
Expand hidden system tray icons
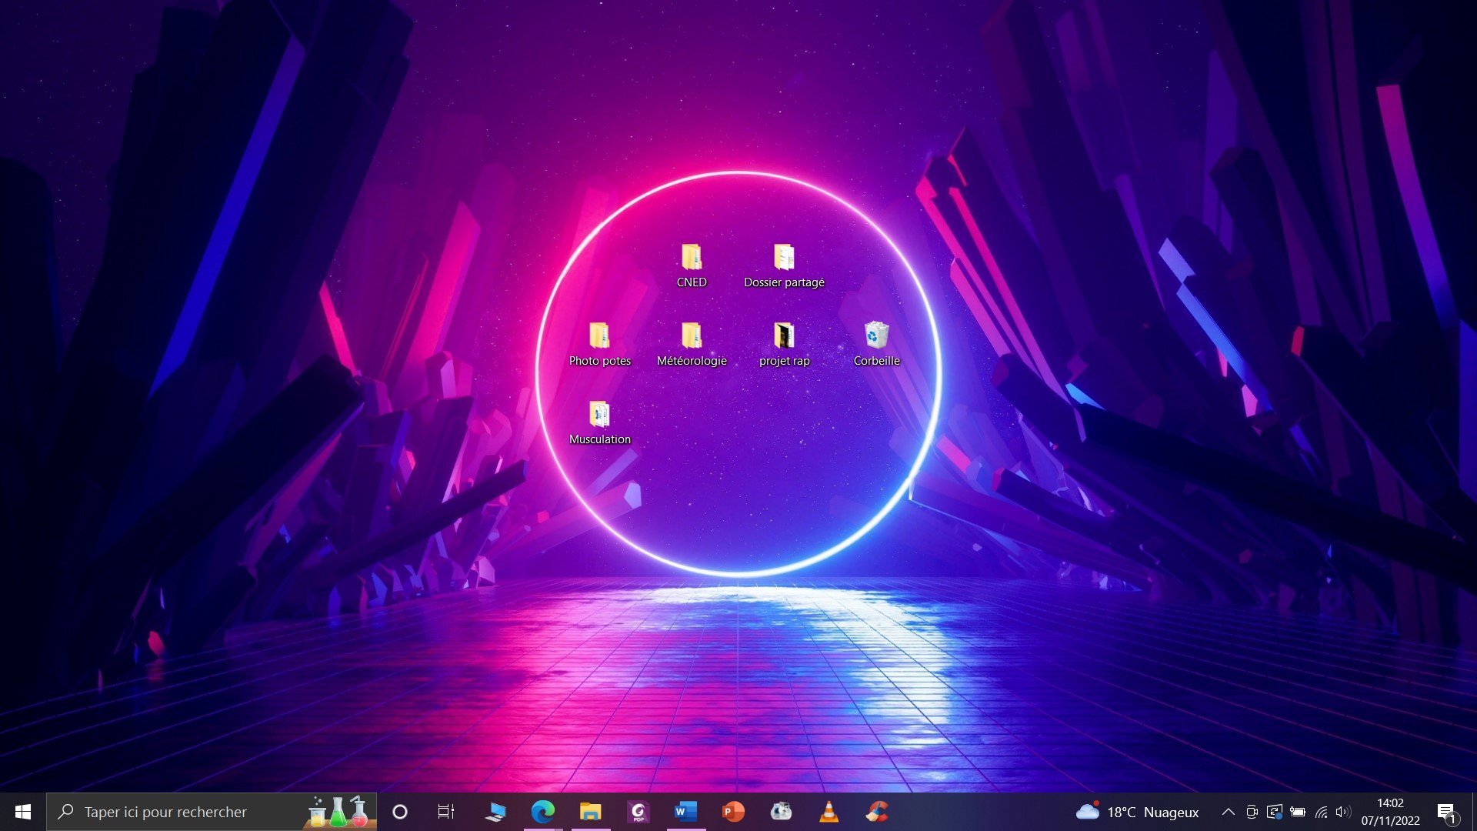point(1228,812)
